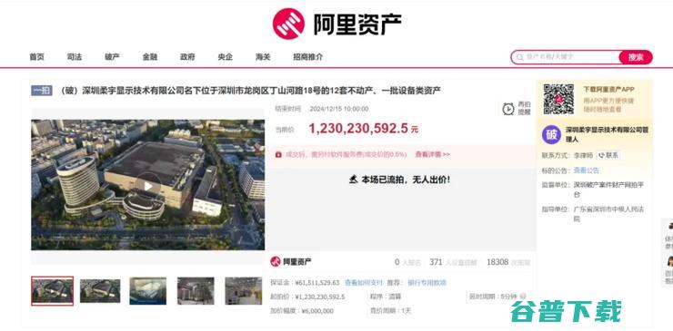Select the second aerial view thumbnail
The height and width of the screenshot is (331, 673).
coord(100,291)
